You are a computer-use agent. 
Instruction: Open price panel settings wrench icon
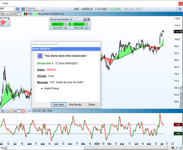click(2, 14)
